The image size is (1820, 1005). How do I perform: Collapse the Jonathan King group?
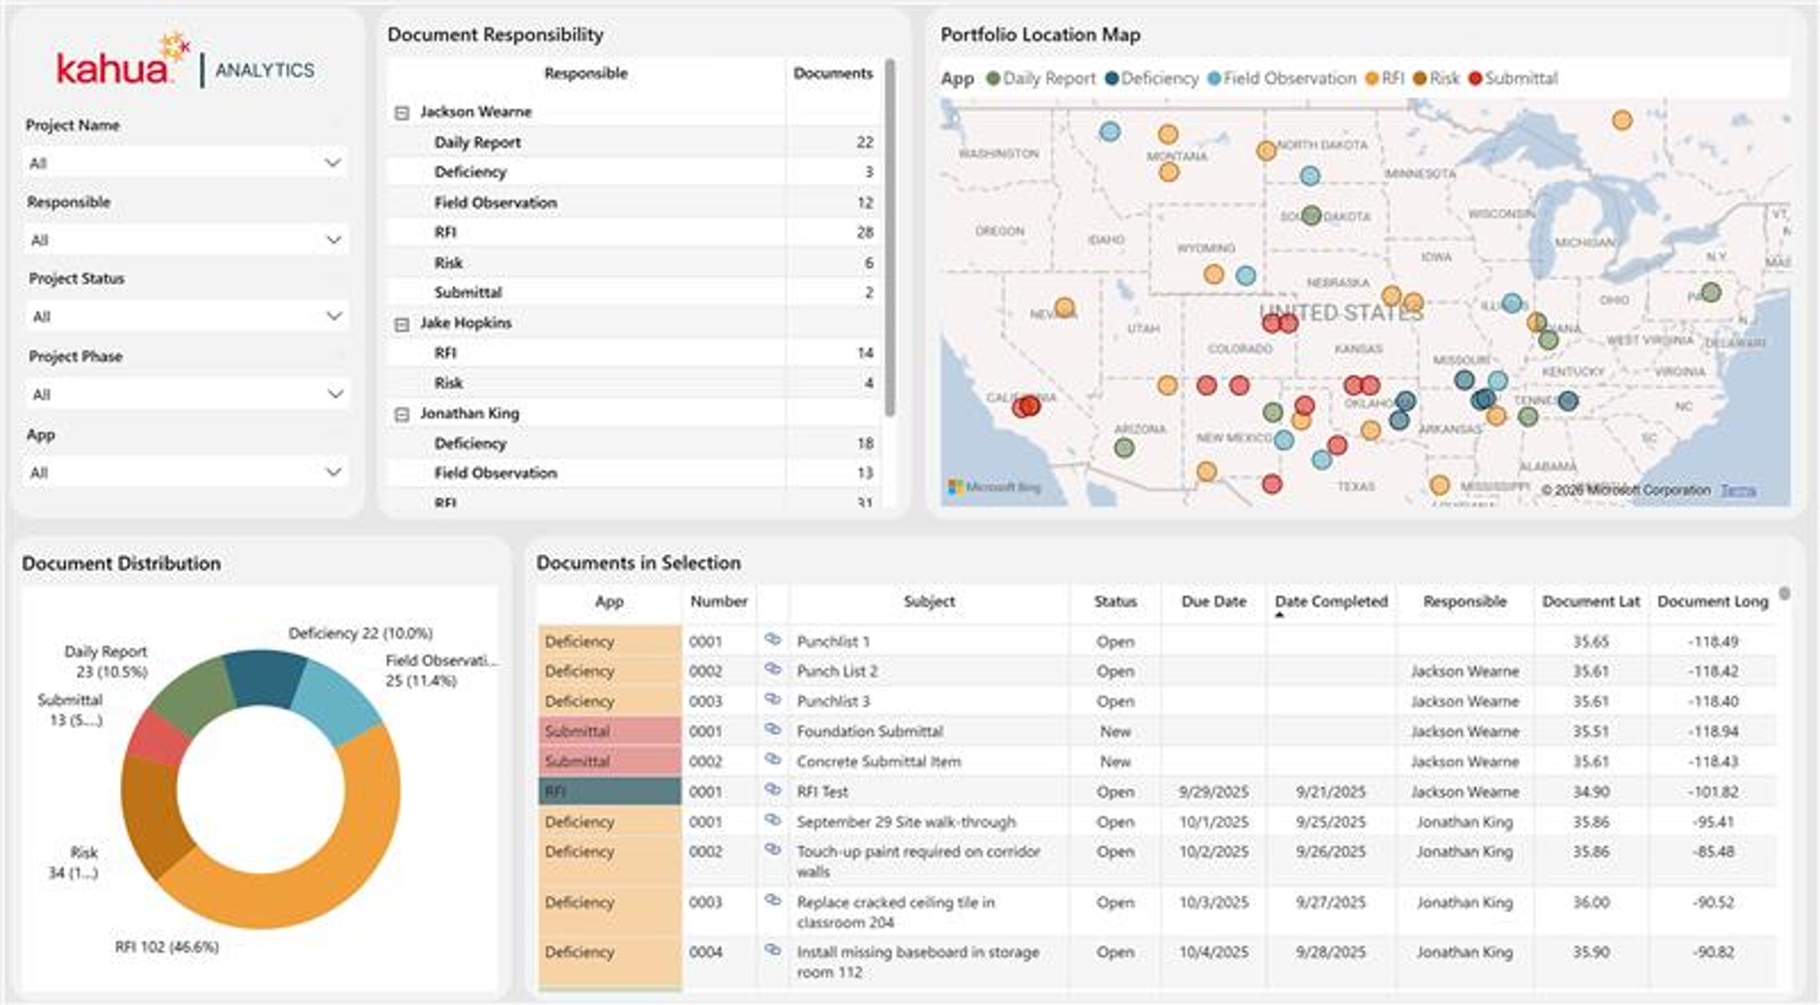(401, 414)
